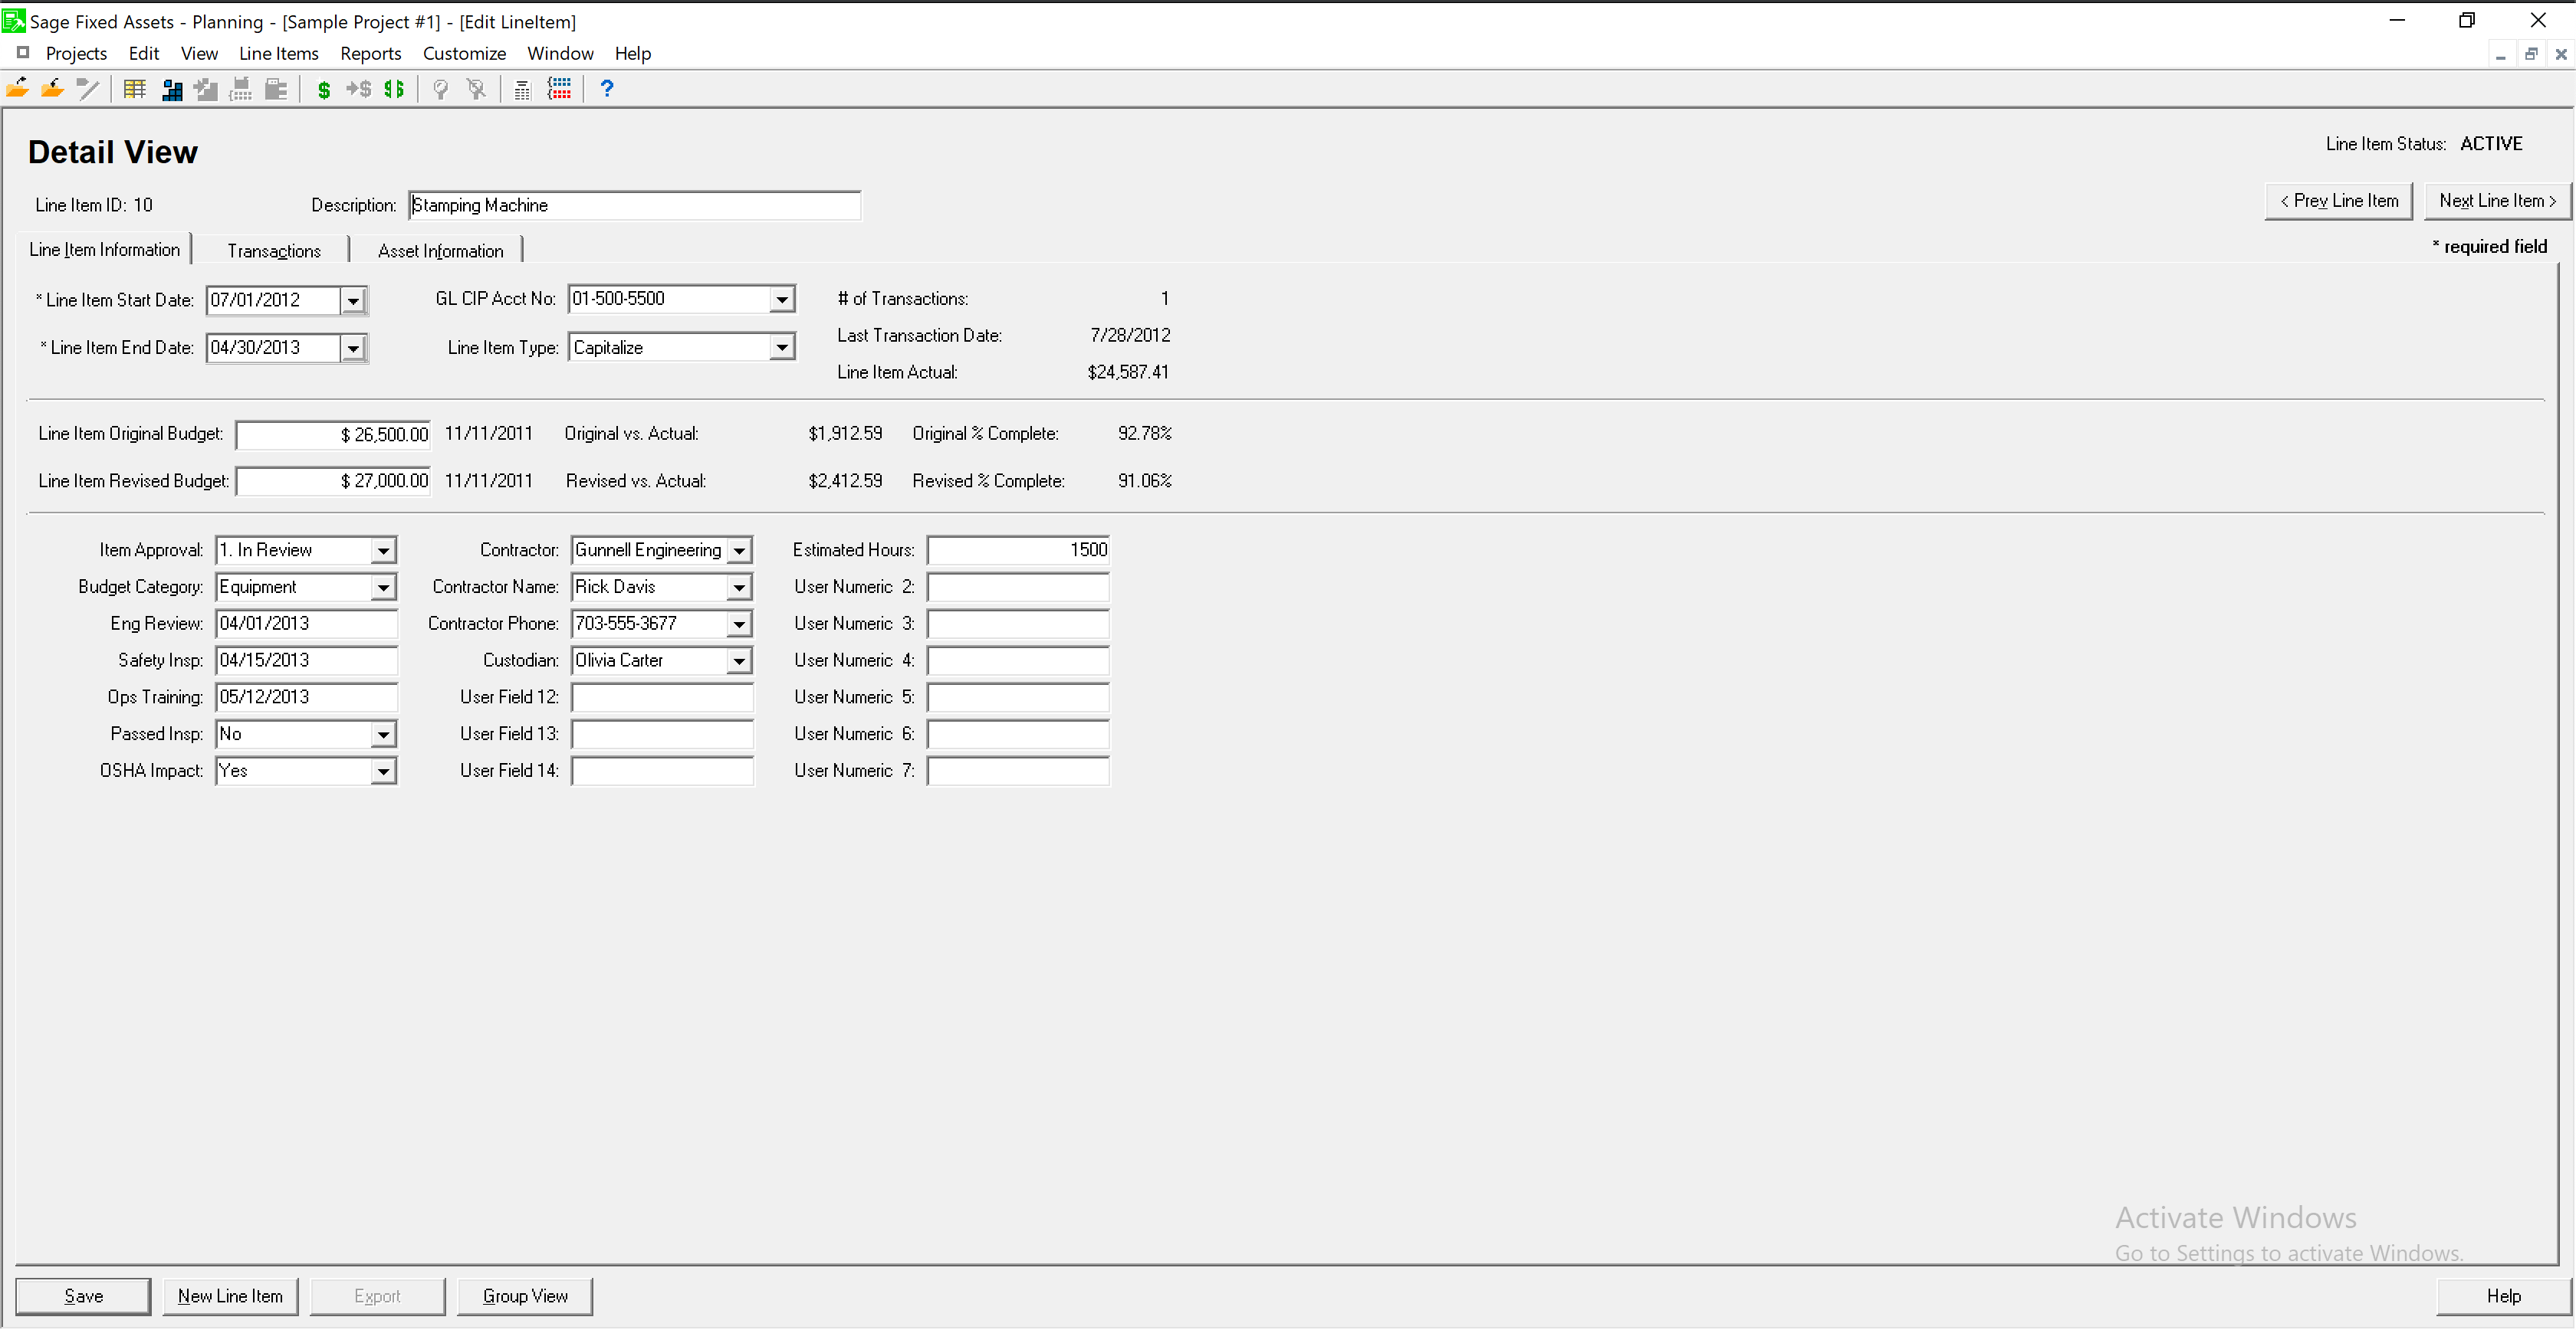Click the yellow grid table toolbar icon
2576x1330 pixels.
(135, 90)
